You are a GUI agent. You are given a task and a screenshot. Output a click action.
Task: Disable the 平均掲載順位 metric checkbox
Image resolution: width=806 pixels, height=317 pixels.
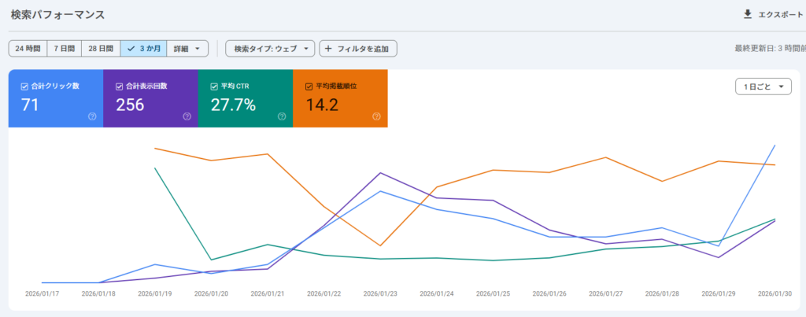309,86
